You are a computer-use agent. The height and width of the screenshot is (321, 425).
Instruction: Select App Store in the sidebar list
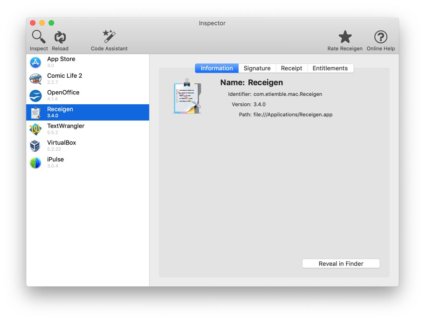pyautogui.click(x=88, y=62)
